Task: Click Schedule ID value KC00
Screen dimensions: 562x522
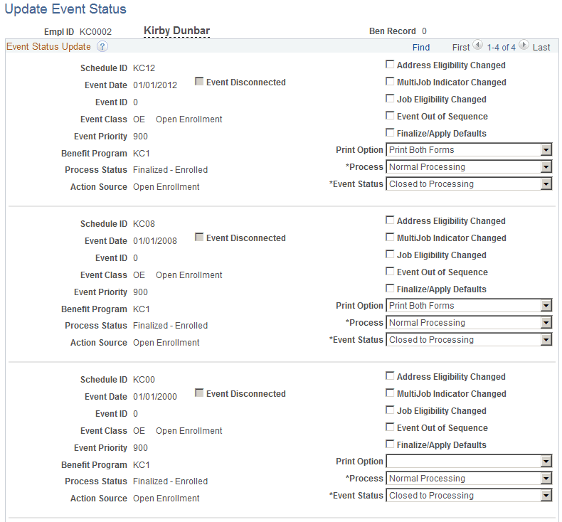Action: point(144,380)
